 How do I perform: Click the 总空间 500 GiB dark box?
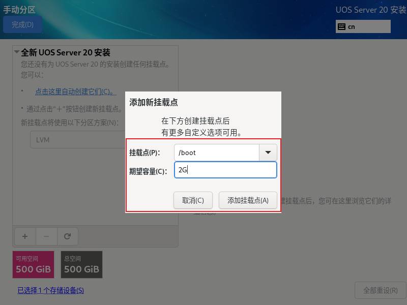point(81,264)
